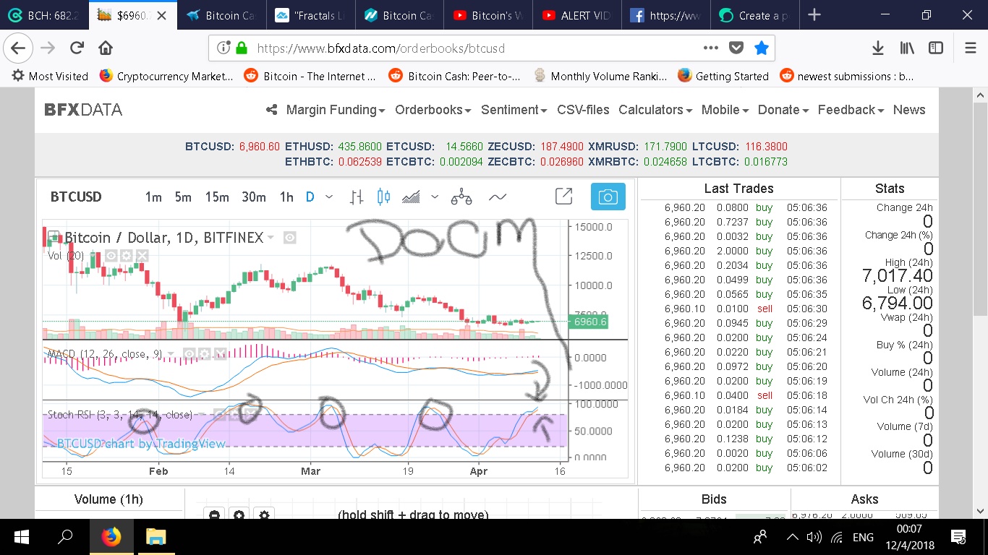Expand the Orderbooks dropdown menu
988x555 pixels.
tap(433, 110)
